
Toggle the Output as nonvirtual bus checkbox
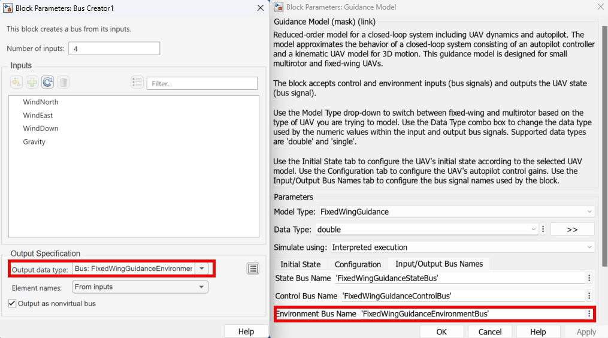13,303
